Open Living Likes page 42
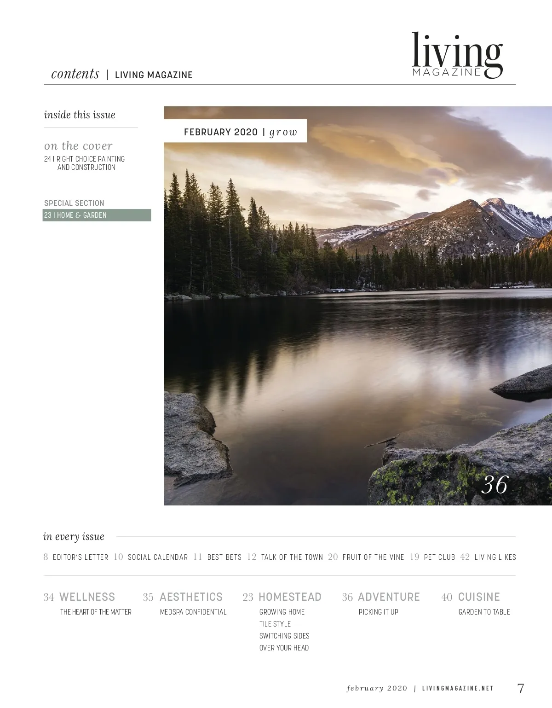Image resolution: width=552 pixels, height=708 pixels. click(488, 557)
